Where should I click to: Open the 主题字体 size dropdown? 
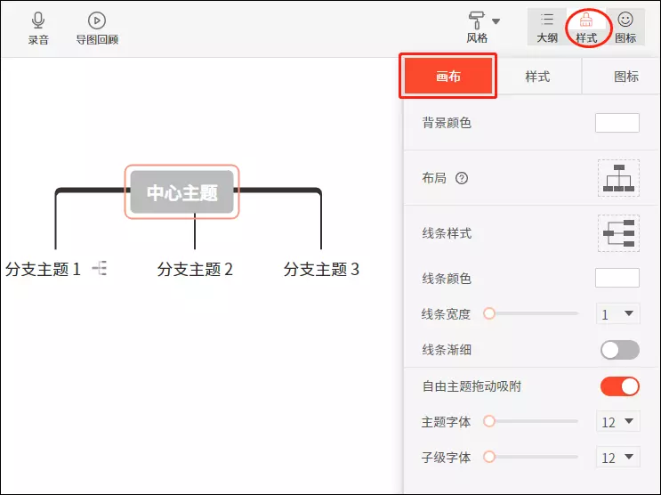tap(618, 422)
